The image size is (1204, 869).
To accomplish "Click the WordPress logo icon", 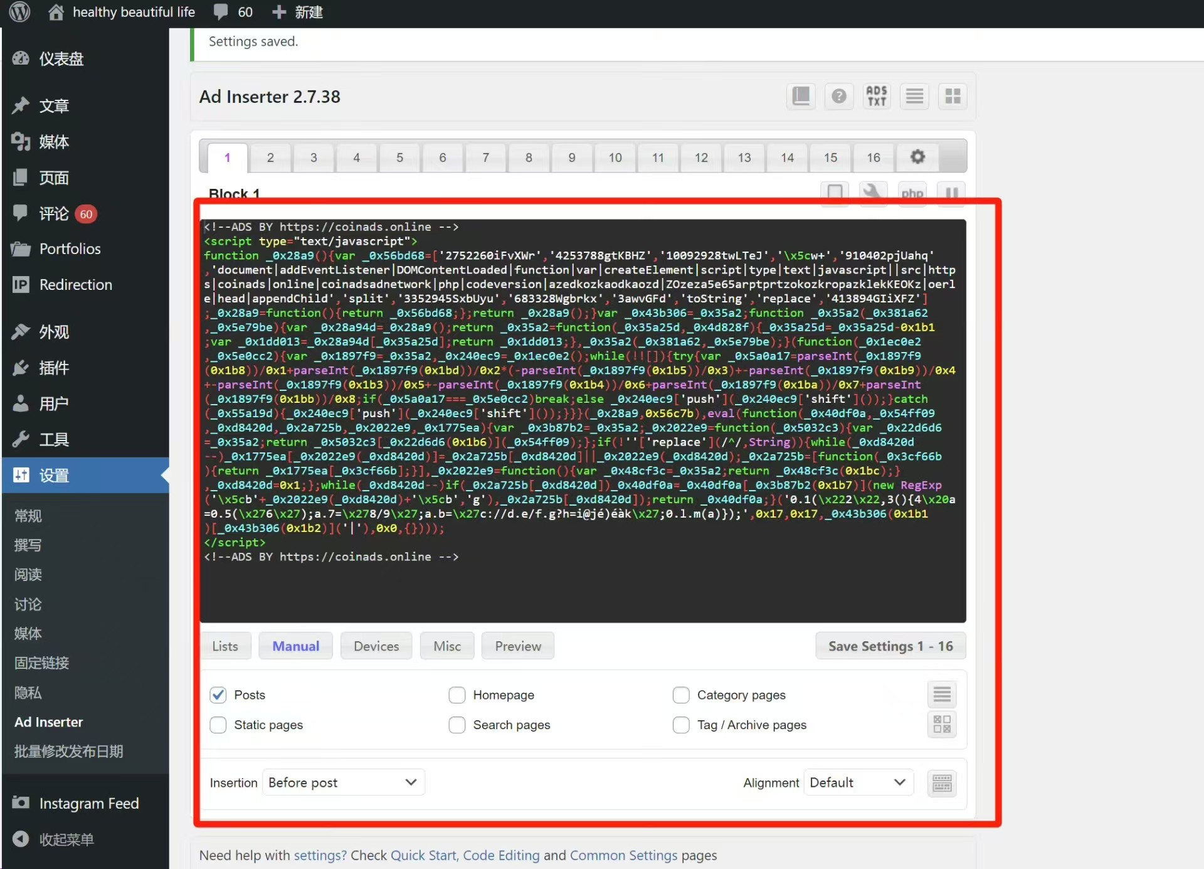I will pyautogui.click(x=20, y=12).
